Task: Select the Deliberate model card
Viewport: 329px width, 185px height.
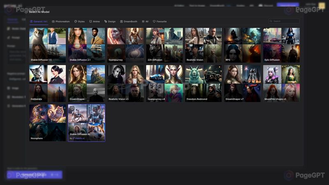Action: [x=47, y=83]
